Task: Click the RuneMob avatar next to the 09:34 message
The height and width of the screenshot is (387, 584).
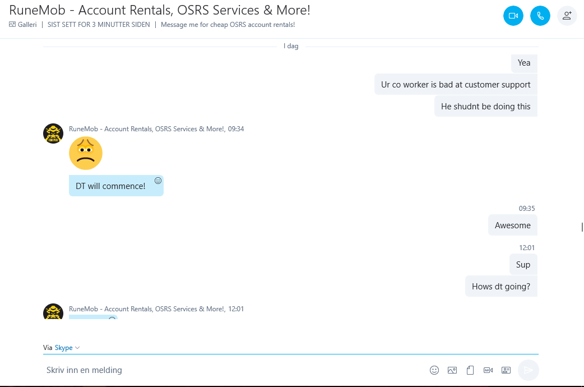Action: click(x=53, y=133)
